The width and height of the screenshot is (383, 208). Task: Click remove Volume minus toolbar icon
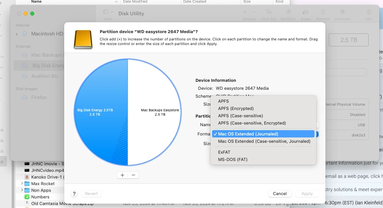(253, 12)
